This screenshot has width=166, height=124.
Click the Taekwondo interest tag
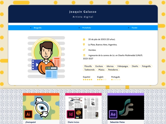tap(89, 70)
